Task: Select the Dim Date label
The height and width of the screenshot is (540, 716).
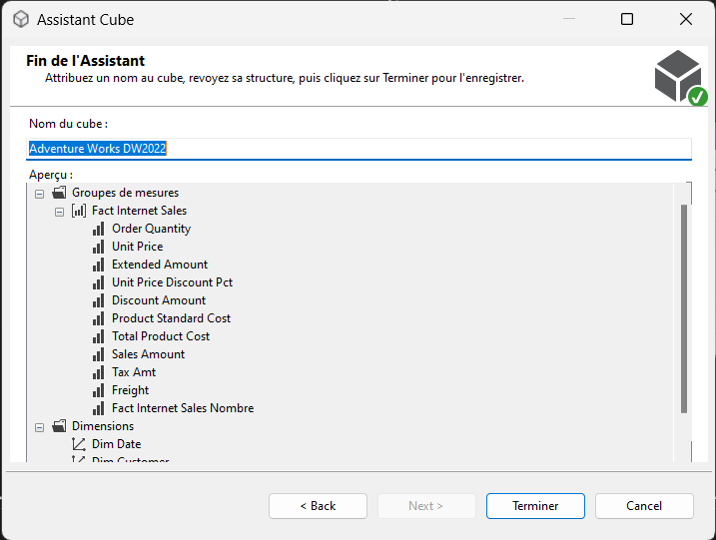Action: click(117, 444)
